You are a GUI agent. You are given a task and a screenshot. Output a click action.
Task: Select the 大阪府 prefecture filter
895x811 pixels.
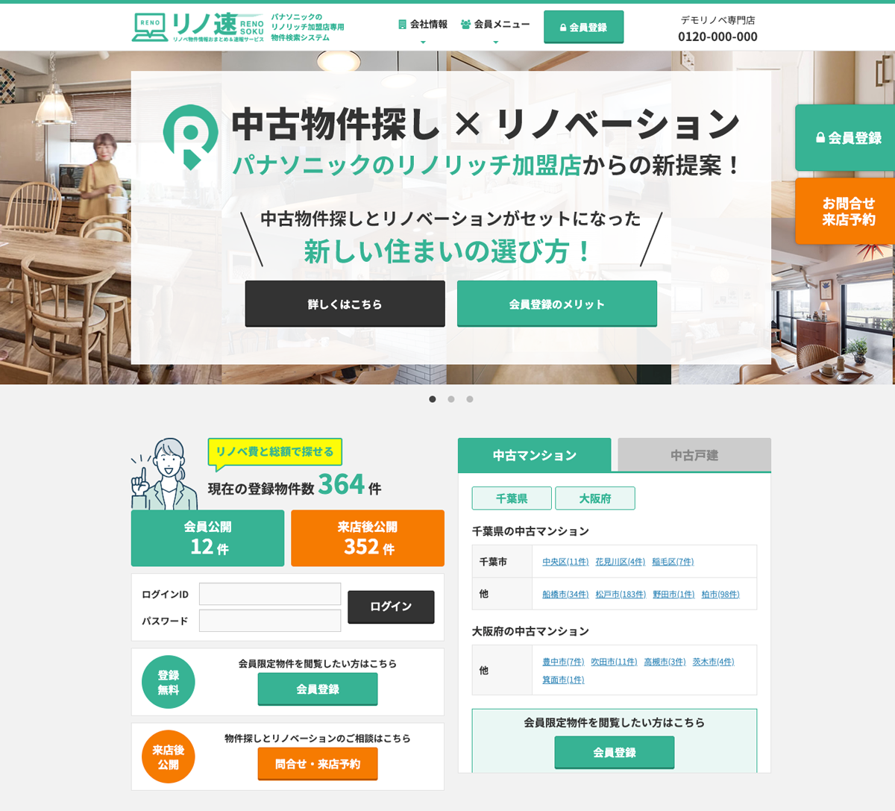point(595,498)
